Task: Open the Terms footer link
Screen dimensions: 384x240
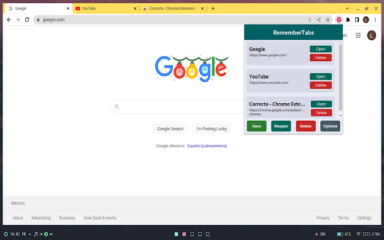Action: tap(343, 218)
